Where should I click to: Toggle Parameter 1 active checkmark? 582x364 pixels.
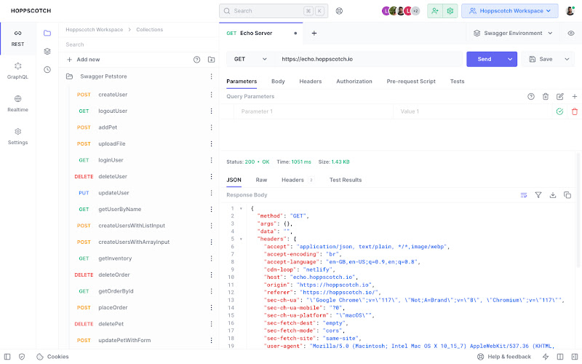559,111
